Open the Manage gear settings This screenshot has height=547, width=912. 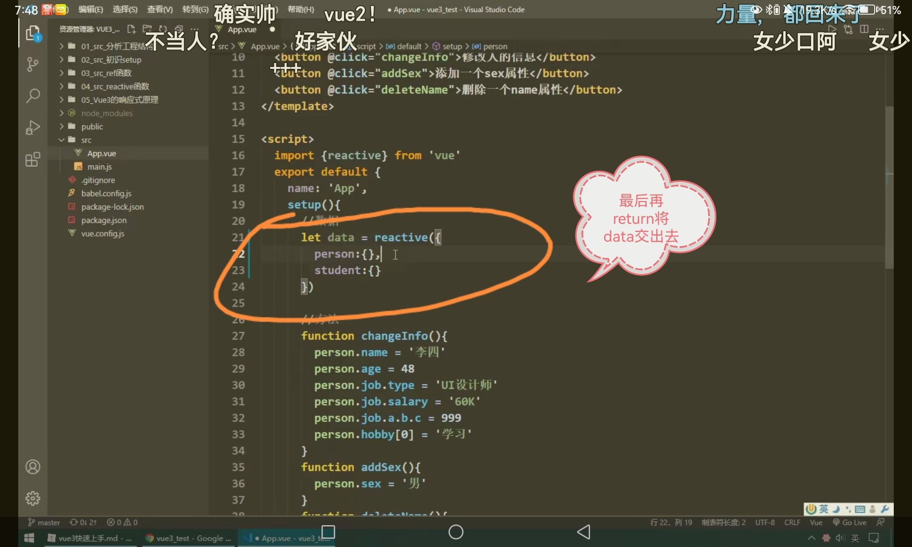click(x=33, y=498)
